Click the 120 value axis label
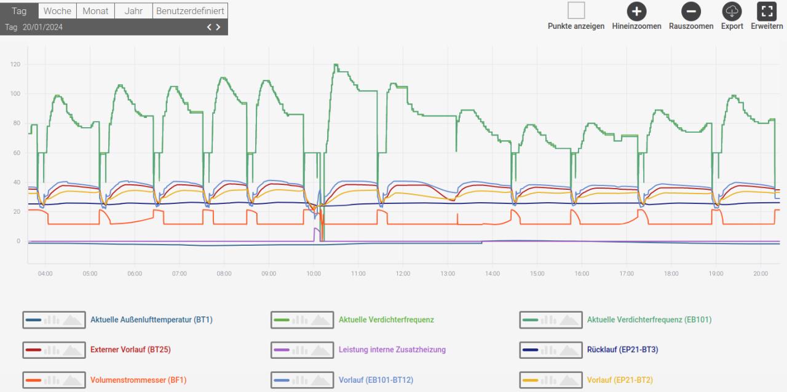 pos(15,65)
